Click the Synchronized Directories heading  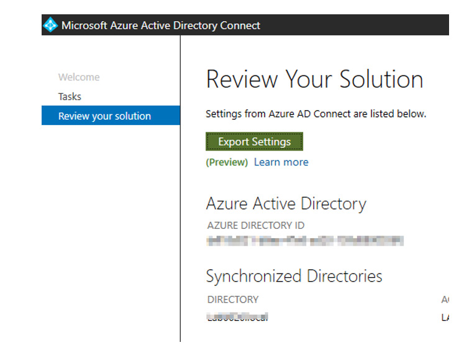click(294, 276)
